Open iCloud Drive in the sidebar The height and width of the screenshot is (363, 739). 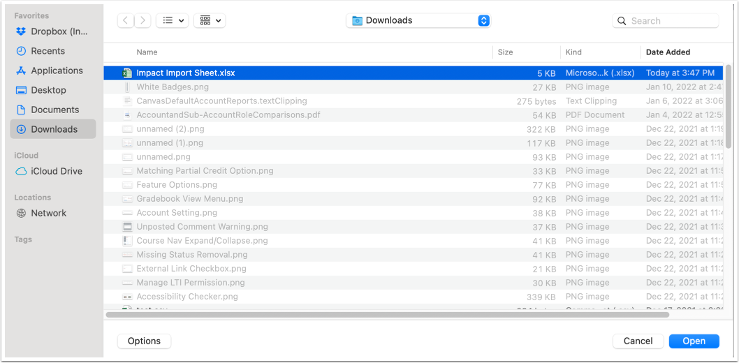coord(53,171)
